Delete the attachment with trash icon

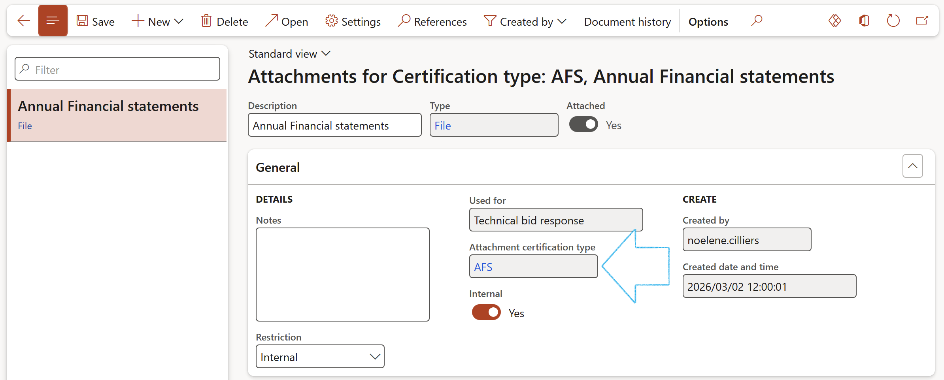pyautogui.click(x=206, y=21)
